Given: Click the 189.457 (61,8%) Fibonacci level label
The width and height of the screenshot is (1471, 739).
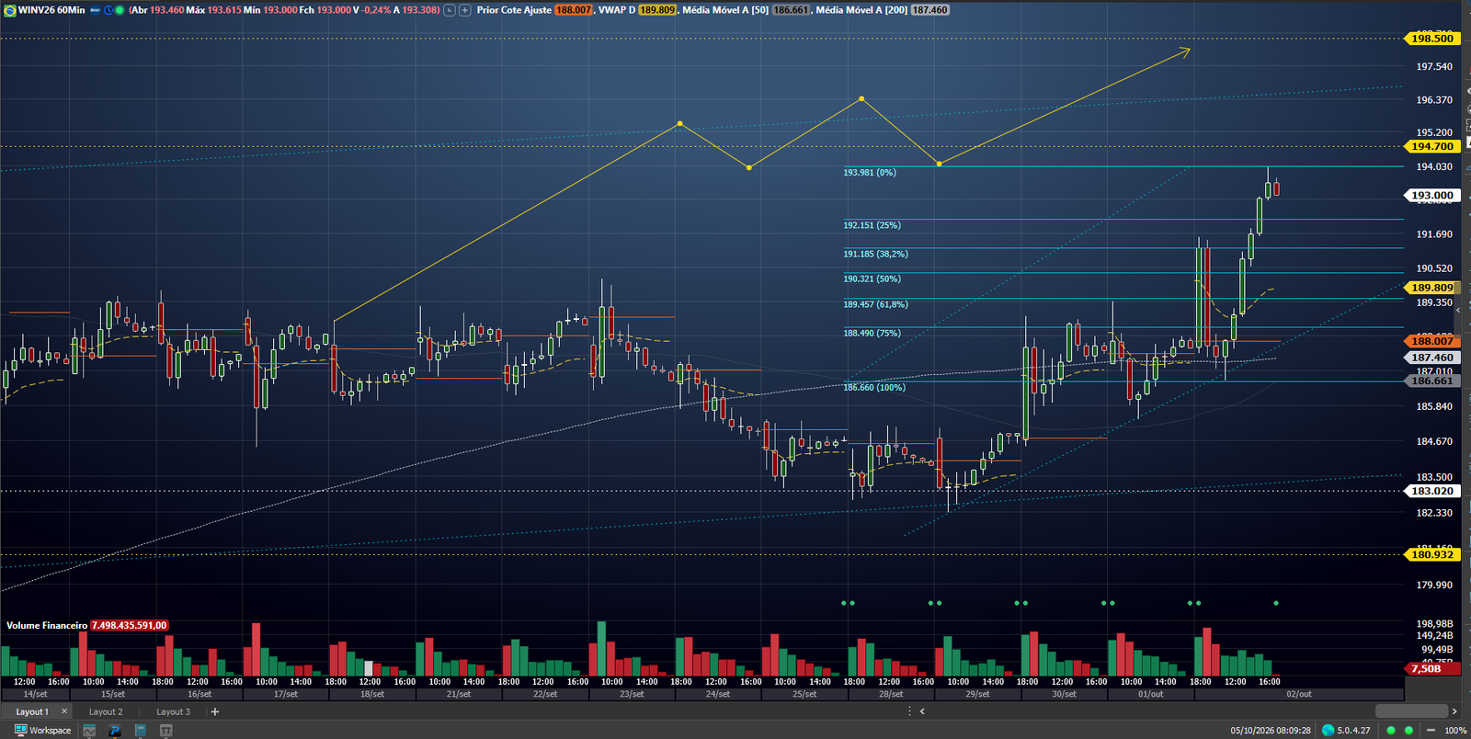Looking at the screenshot, I should (x=876, y=304).
